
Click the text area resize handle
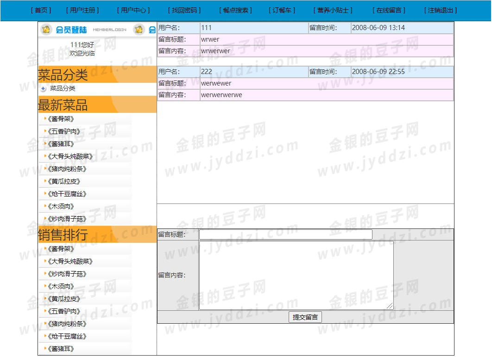(390, 306)
